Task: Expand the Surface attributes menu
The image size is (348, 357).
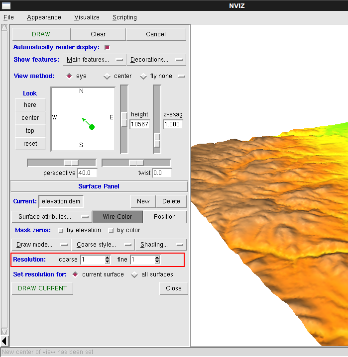Action: coord(51,217)
